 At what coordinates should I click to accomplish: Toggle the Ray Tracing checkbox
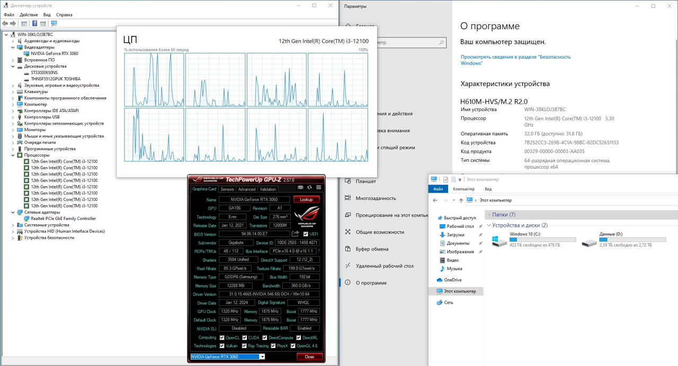pos(245,346)
